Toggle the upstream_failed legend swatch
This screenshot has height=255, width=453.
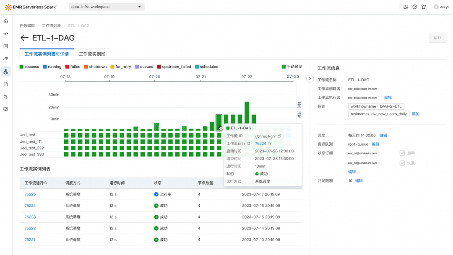tap(159, 67)
